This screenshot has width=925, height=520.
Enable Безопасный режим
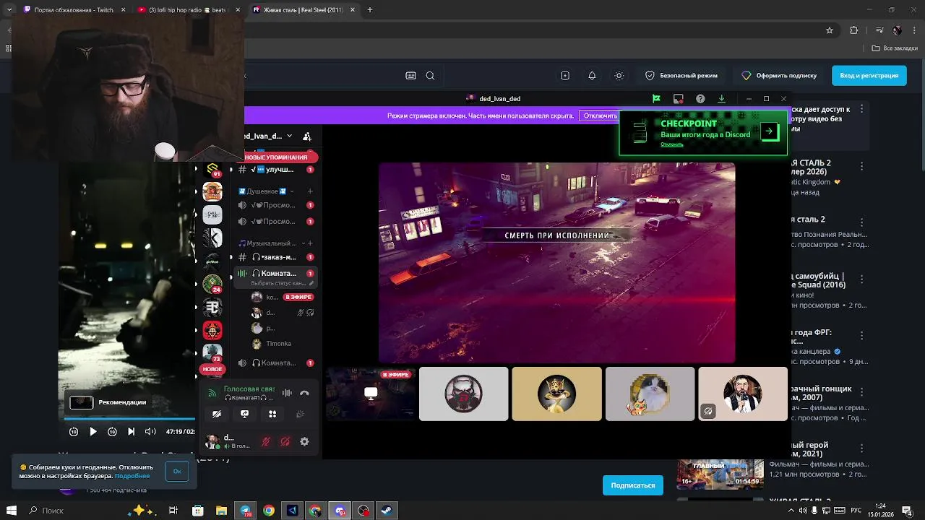(x=681, y=76)
